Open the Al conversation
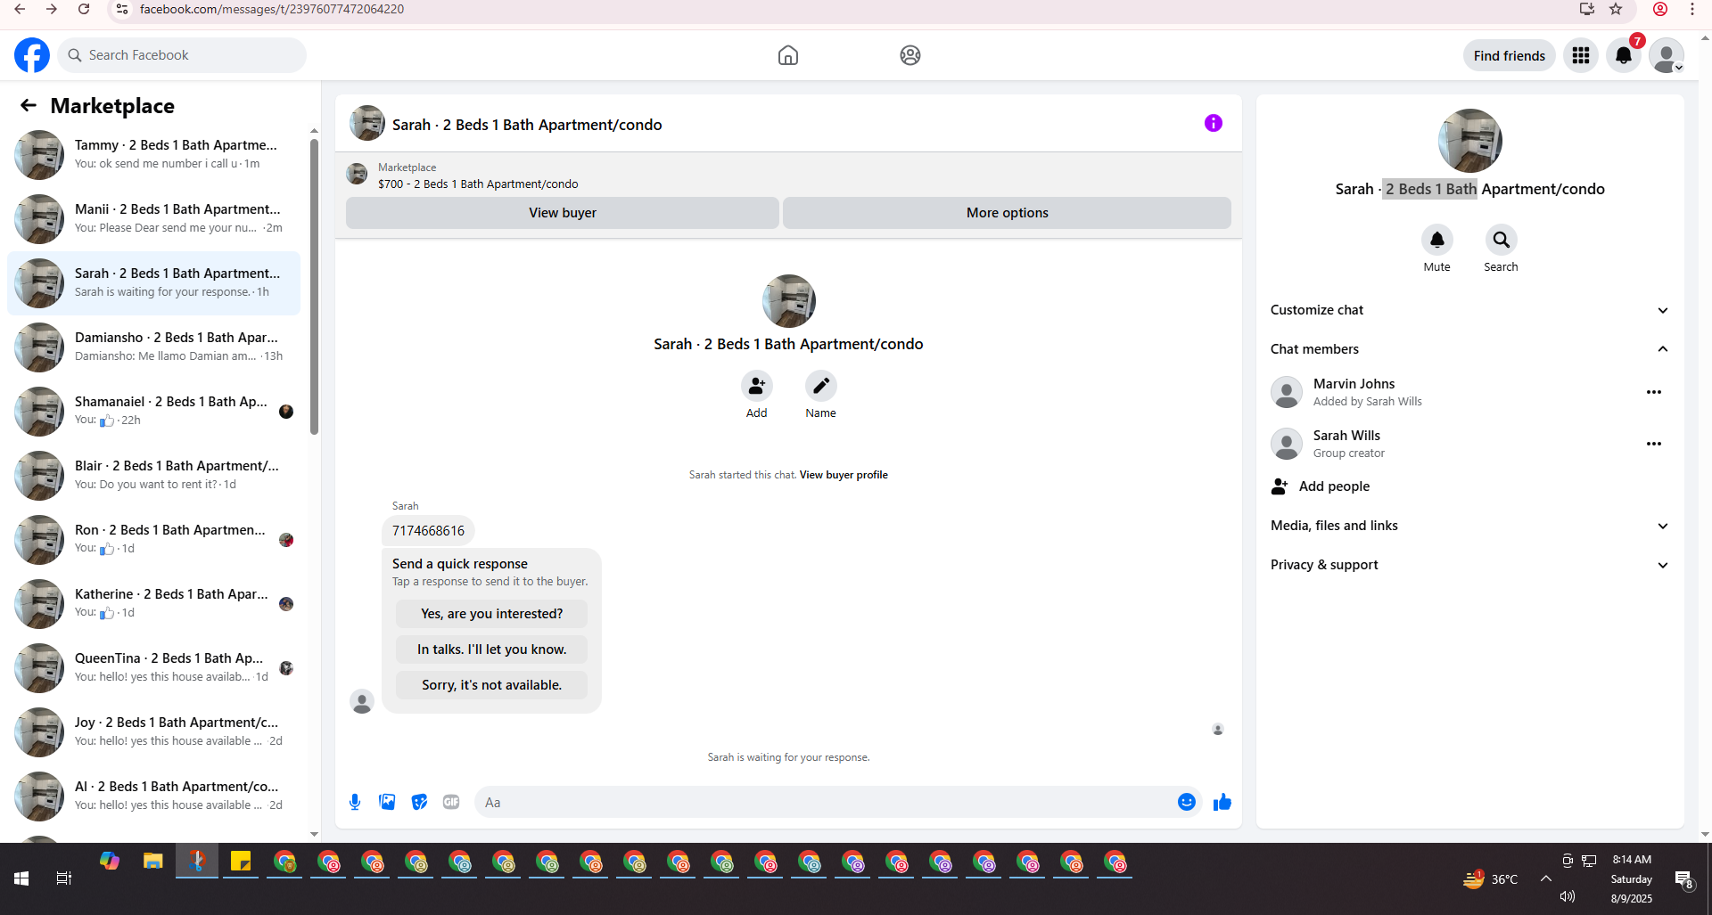 pos(154,797)
